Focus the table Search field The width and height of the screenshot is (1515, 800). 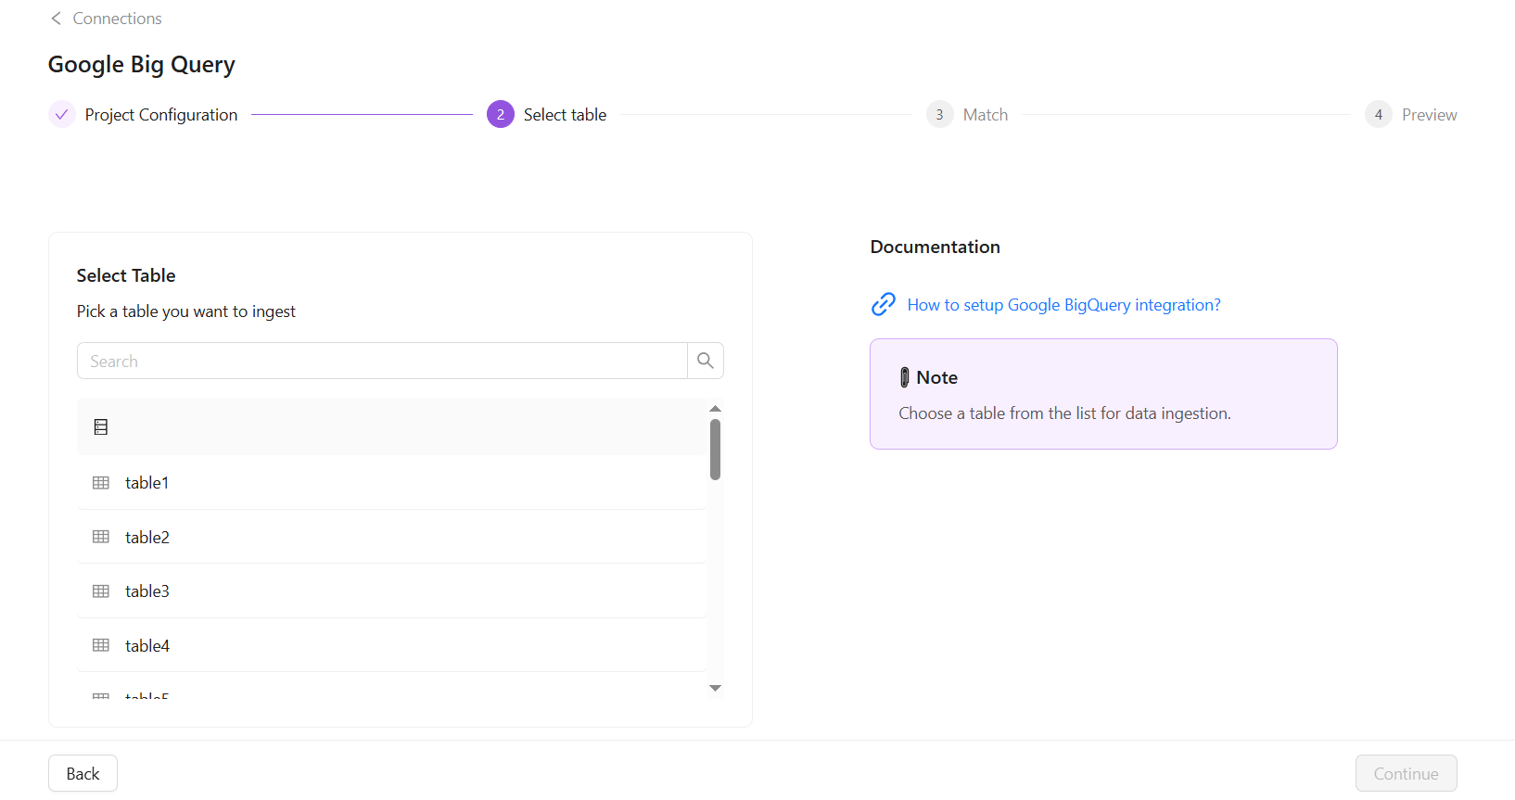click(382, 362)
